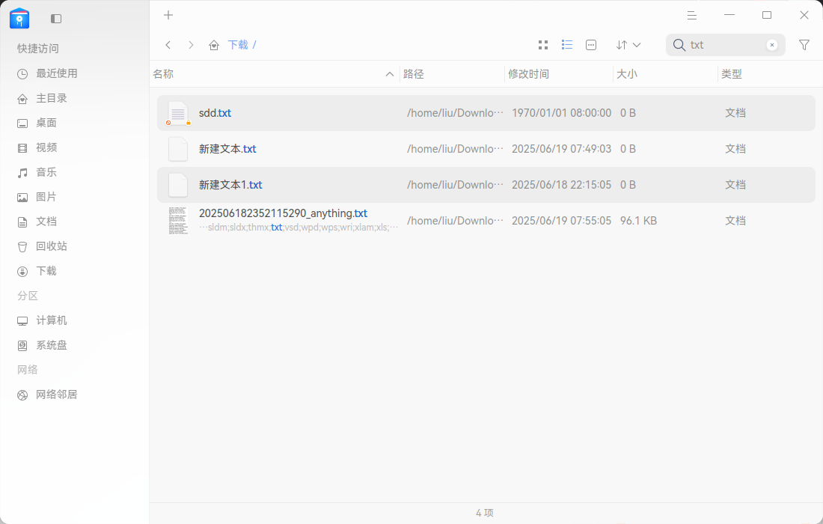
Task: Switch to list view
Action: pos(567,45)
